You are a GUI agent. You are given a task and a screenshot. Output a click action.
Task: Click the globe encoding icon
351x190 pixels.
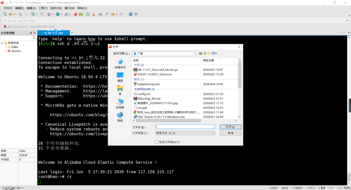pyautogui.click(x=58, y=14)
